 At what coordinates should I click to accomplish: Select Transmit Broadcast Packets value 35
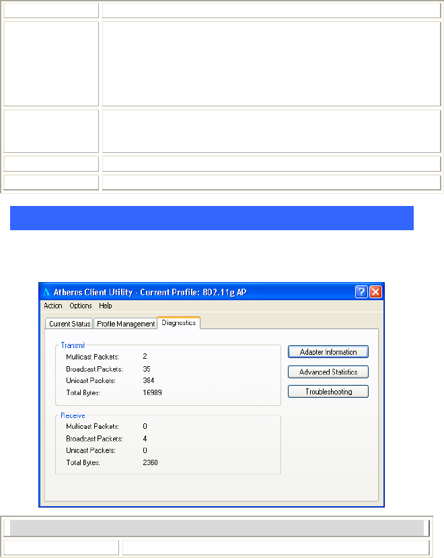(147, 369)
